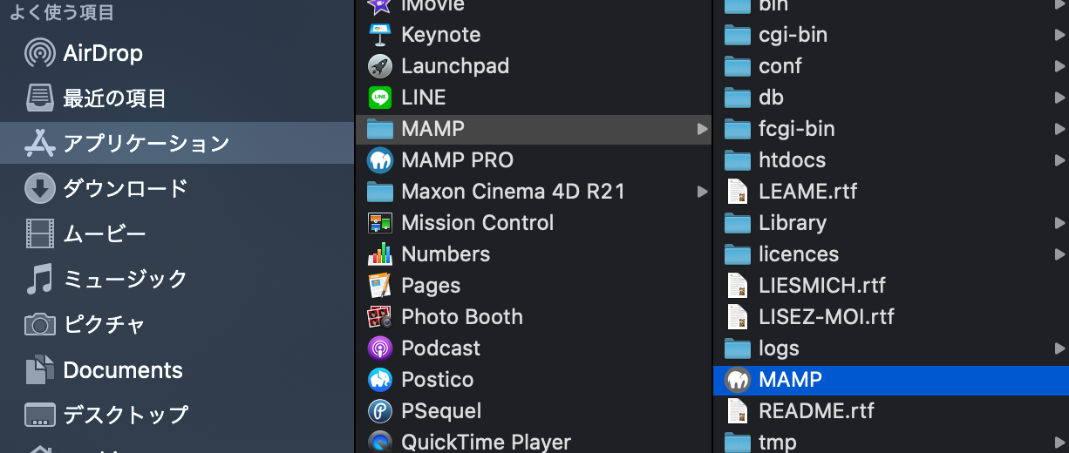Select the LEAME.rtf file icon
Viewport: 1069px width, 453px height.
(x=738, y=192)
